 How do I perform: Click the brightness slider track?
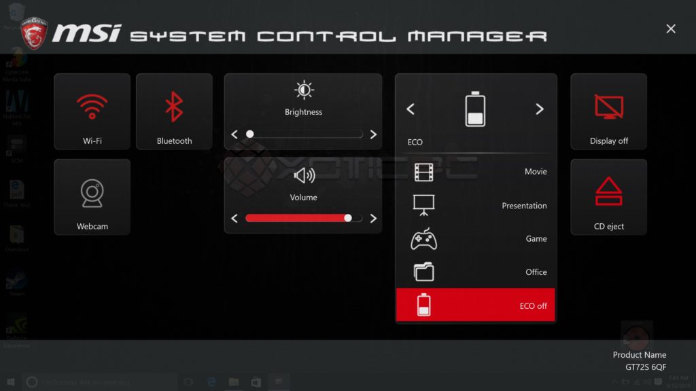[x=304, y=134]
